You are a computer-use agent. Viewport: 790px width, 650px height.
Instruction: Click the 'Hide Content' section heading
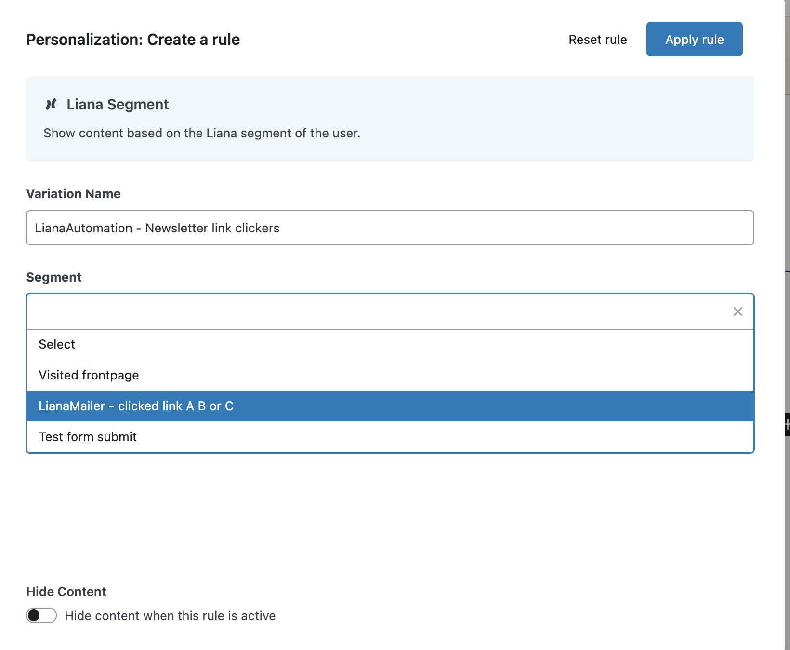66,592
